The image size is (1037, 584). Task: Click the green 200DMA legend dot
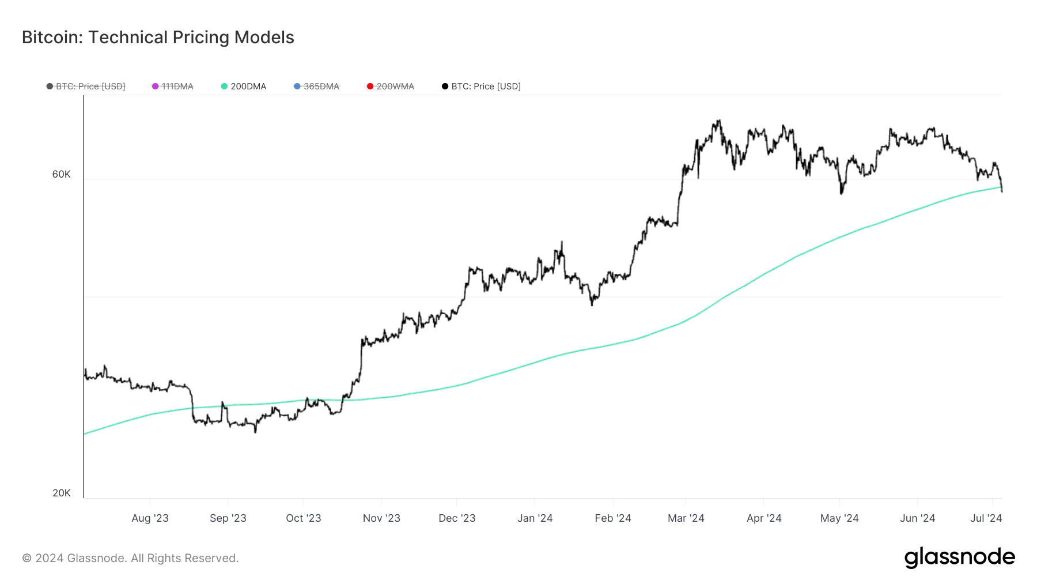point(224,86)
